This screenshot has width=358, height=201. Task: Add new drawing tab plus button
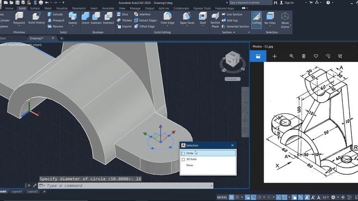pyautogui.click(x=62, y=39)
